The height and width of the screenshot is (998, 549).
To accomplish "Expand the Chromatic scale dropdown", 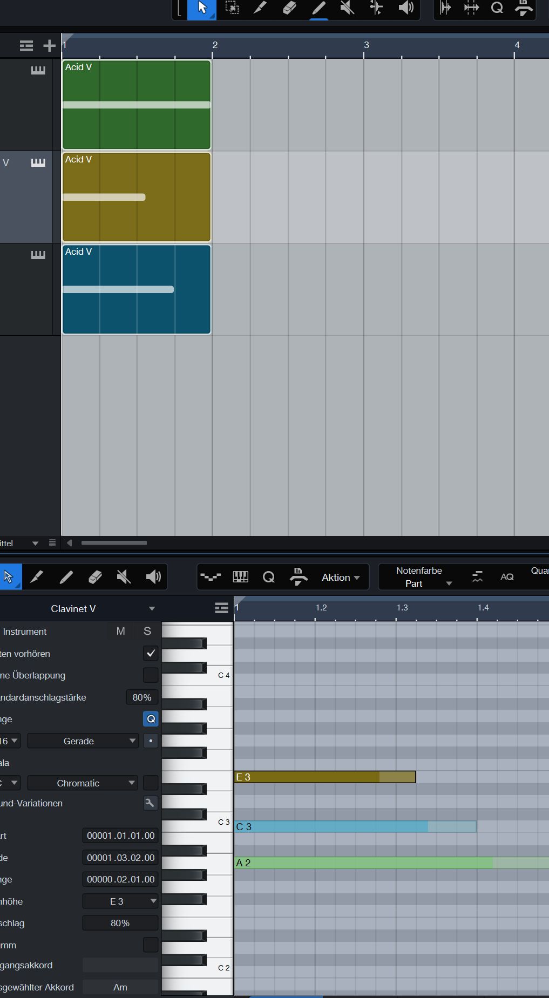I will (83, 783).
